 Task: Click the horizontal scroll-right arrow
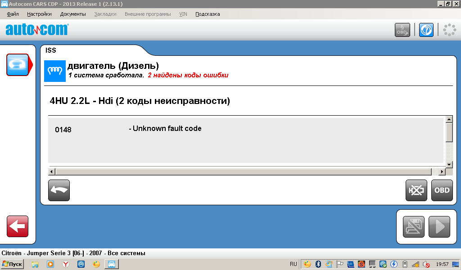(442, 171)
